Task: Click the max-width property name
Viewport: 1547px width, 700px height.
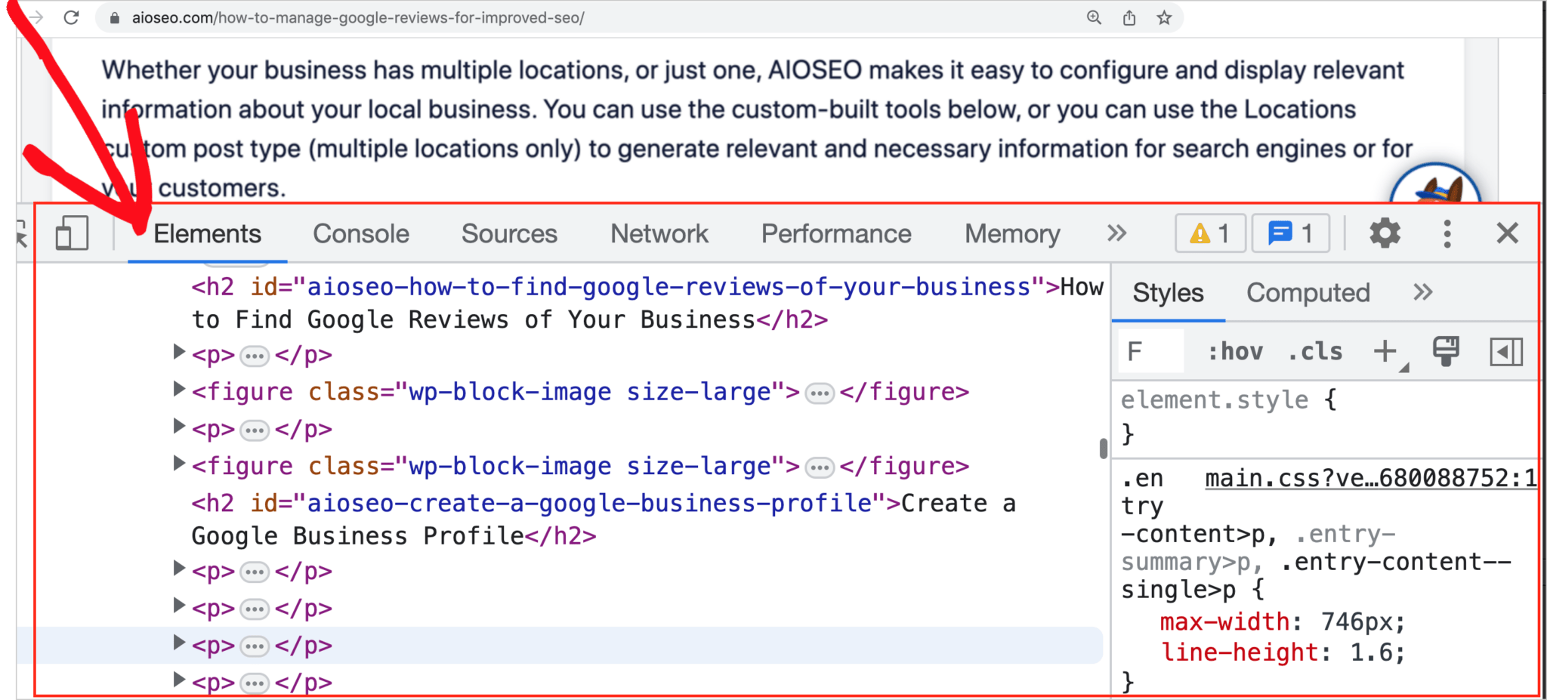Action: [x=1224, y=622]
